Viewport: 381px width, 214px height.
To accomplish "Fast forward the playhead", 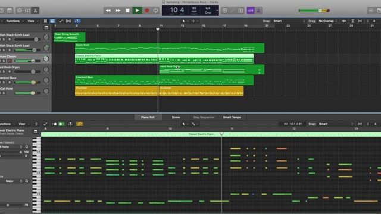I will (118, 11).
